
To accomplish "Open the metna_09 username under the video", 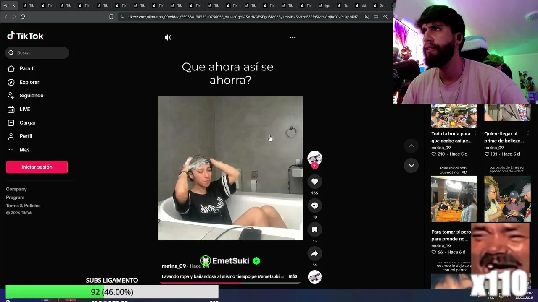I will pos(174,266).
